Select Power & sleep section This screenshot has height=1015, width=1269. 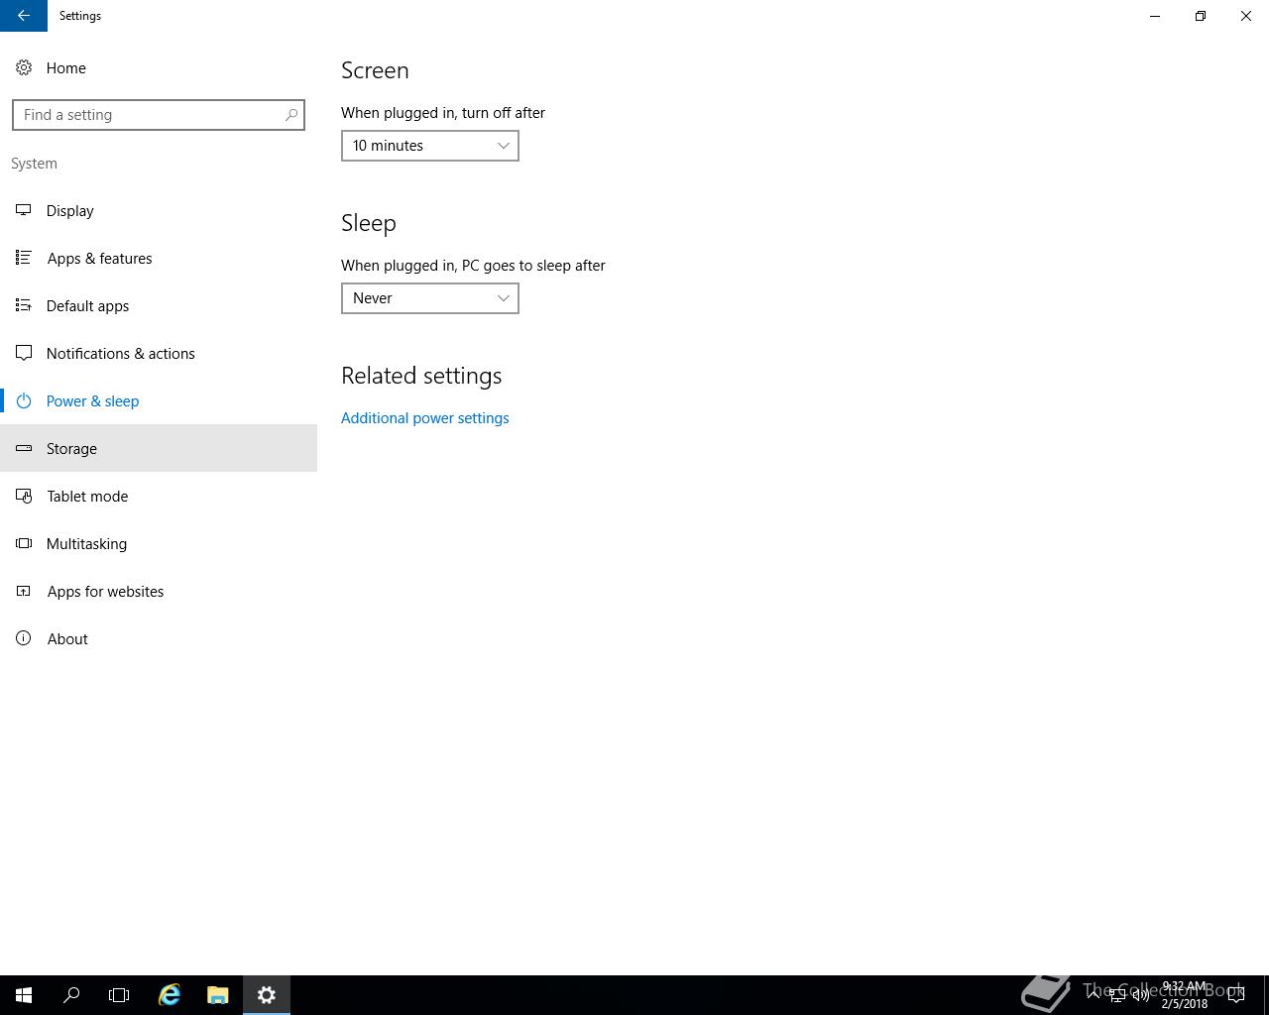pos(159,400)
